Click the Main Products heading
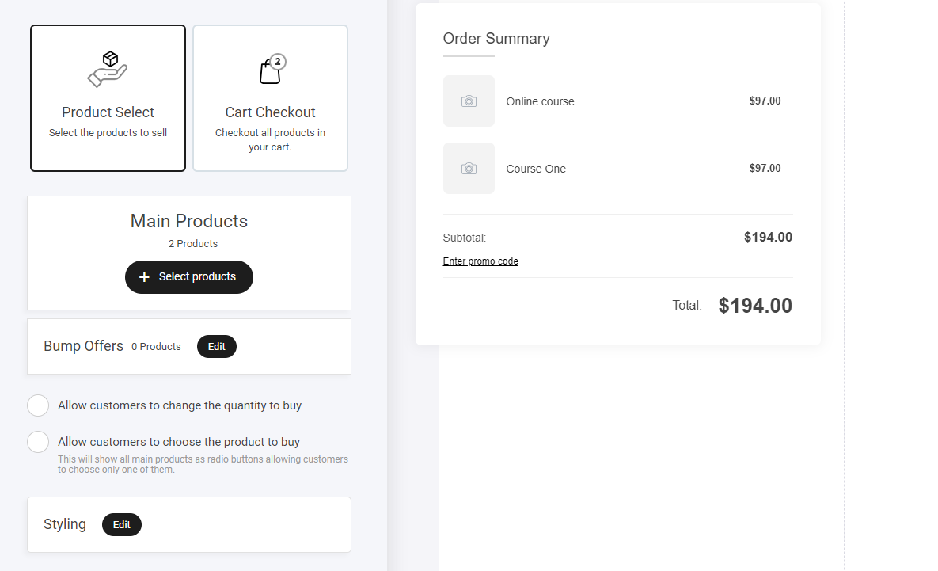The height and width of the screenshot is (571, 938). pos(189,221)
